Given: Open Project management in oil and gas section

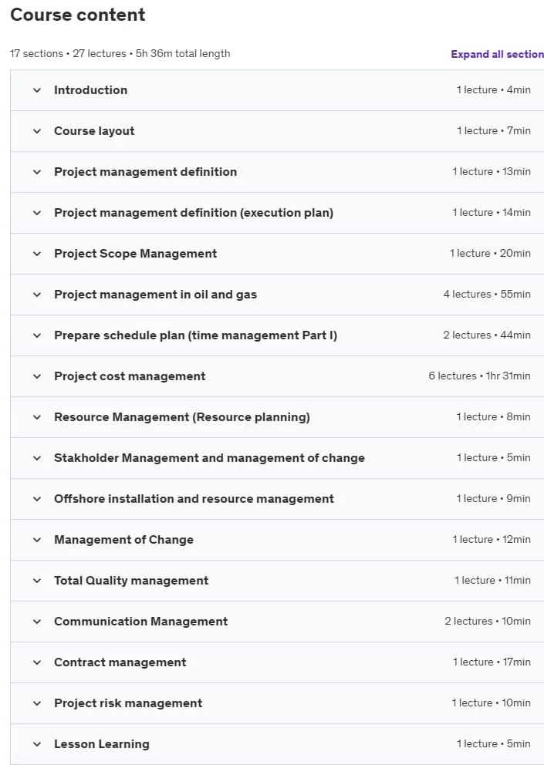Looking at the screenshot, I should (277, 295).
